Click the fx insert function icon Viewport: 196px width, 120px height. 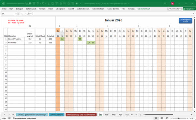click(28, 14)
